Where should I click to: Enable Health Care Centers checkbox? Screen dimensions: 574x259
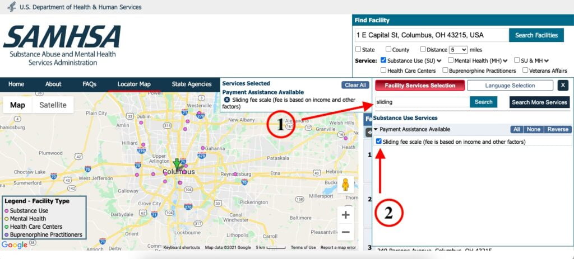(383, 70)
